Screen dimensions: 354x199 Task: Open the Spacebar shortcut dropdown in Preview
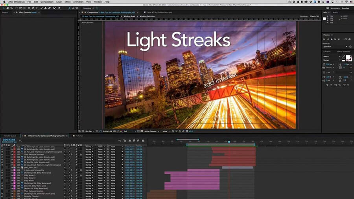335,46
